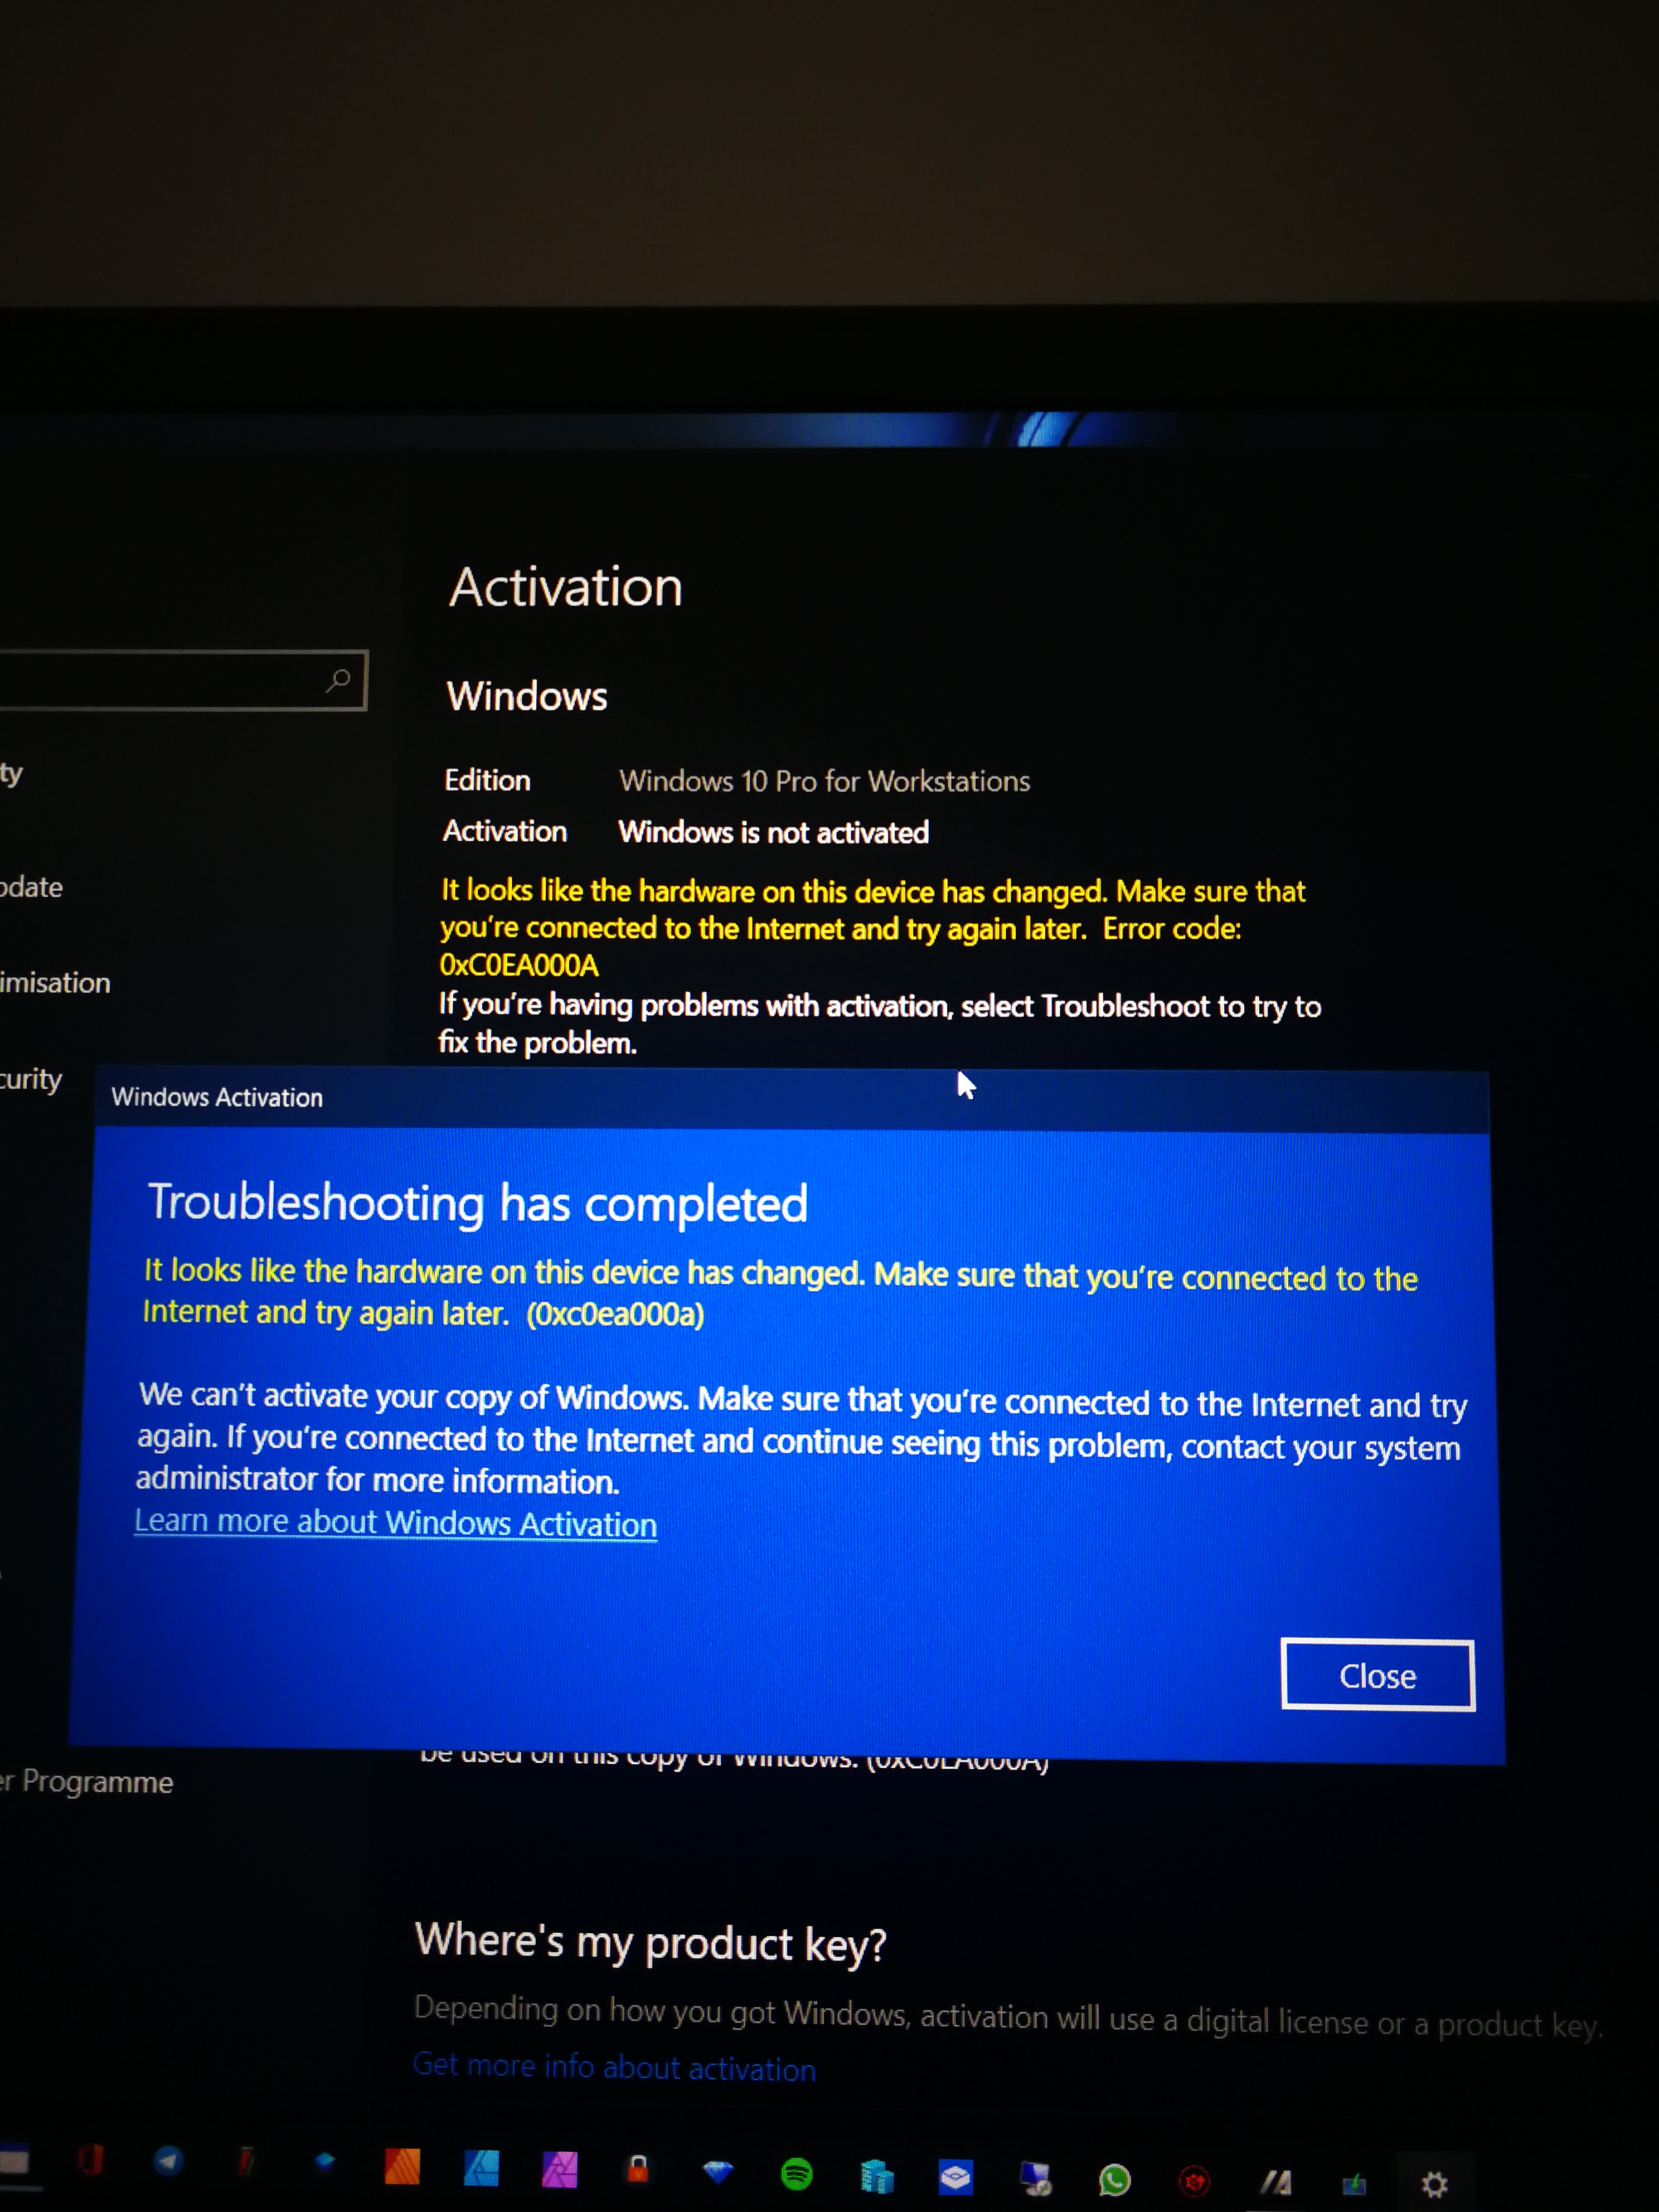Click the Office taskbar icon

(x=91, y=2160)
